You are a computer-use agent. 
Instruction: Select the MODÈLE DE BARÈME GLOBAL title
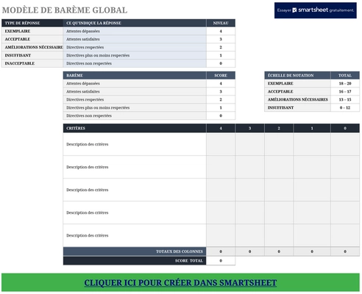(65, 10)
